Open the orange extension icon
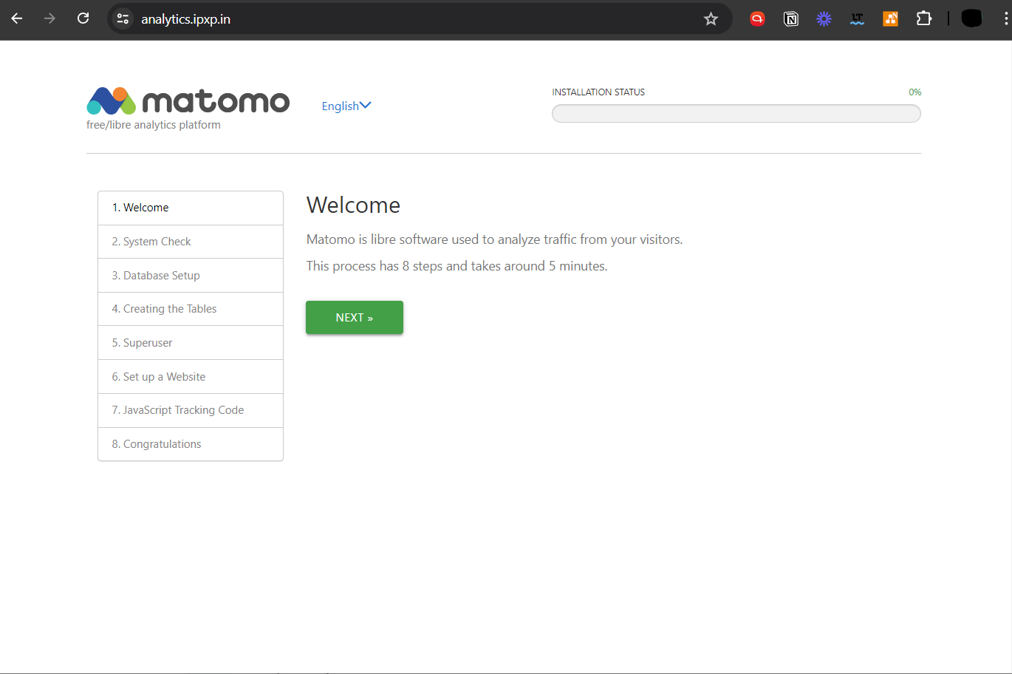 coord(890,18)
